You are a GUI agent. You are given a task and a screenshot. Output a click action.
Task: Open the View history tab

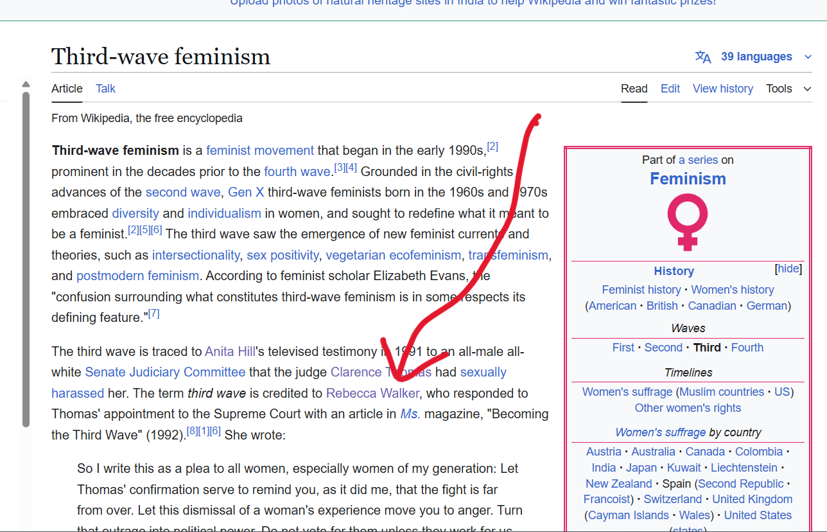[723, 89]
